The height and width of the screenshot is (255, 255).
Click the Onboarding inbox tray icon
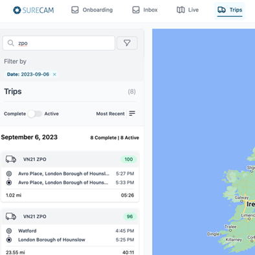pyautogui.click(x=75, y=10)
